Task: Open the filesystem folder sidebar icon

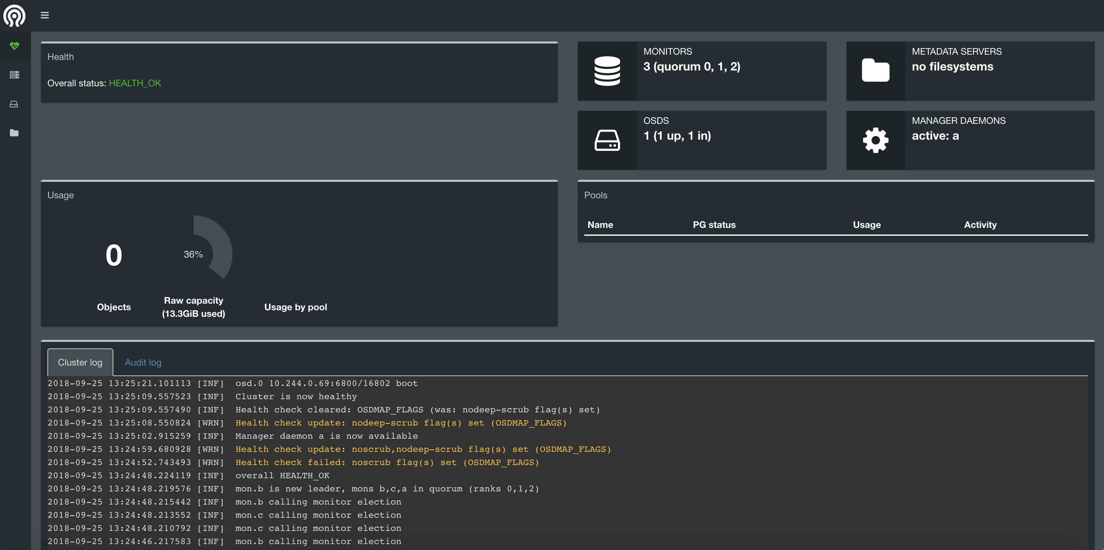Action: [14, 133]
